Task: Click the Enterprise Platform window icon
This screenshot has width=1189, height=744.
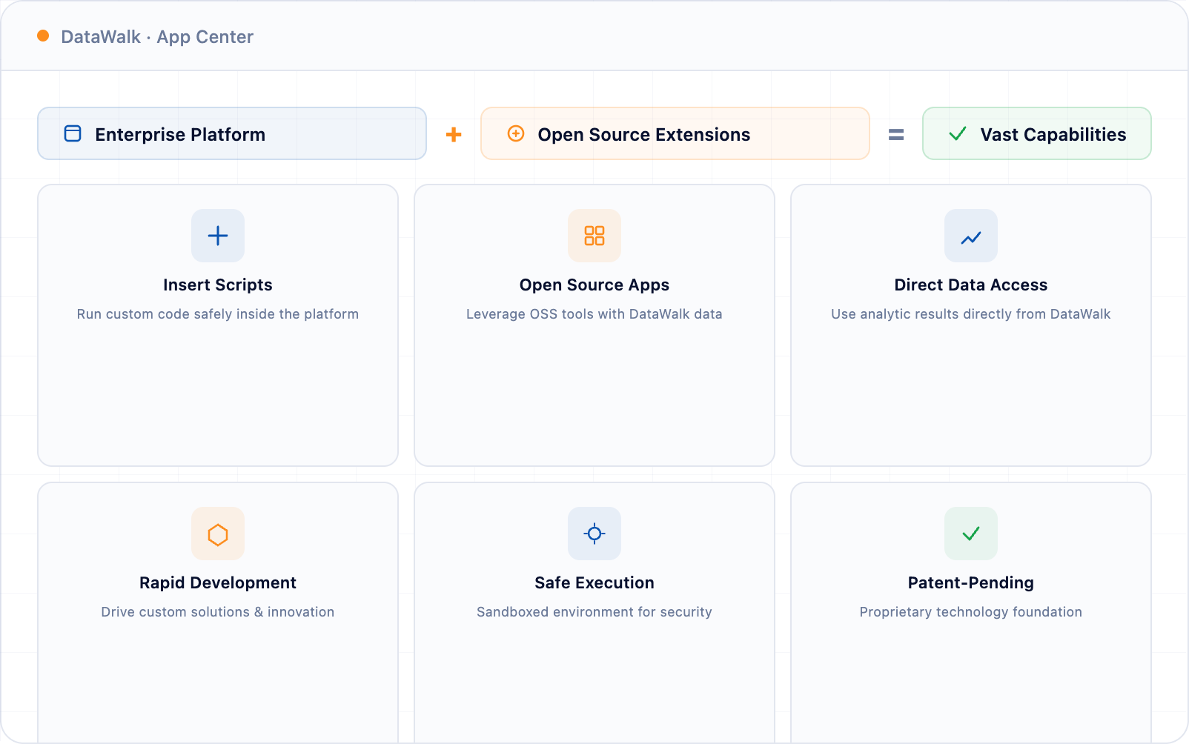Action: (x=73, y=133)
